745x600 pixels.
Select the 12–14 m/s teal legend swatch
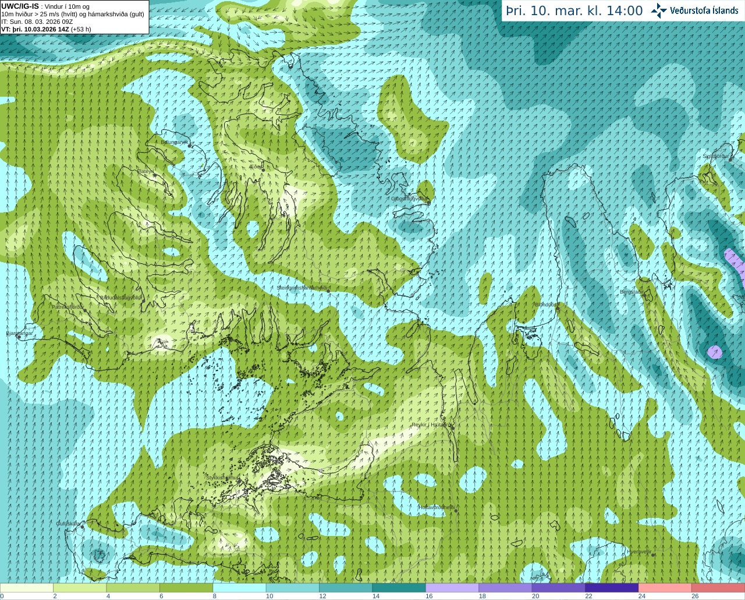(346, 588)
